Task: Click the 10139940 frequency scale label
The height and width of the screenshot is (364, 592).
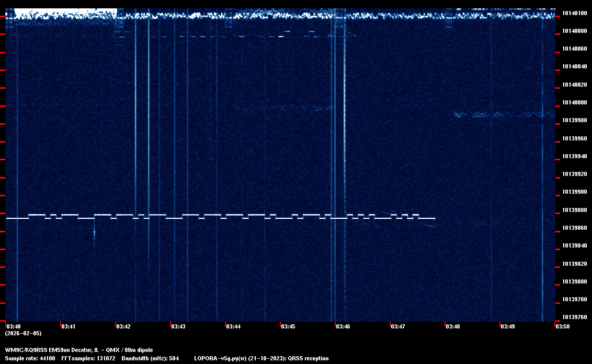Action: 574,156
